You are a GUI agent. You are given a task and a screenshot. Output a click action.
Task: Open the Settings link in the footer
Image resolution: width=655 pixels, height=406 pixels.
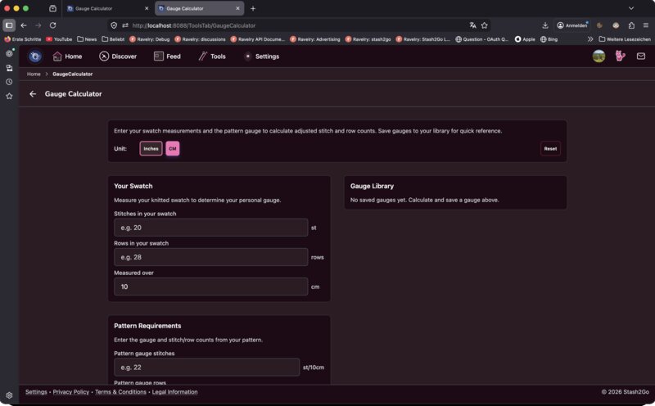coord(36,392)
